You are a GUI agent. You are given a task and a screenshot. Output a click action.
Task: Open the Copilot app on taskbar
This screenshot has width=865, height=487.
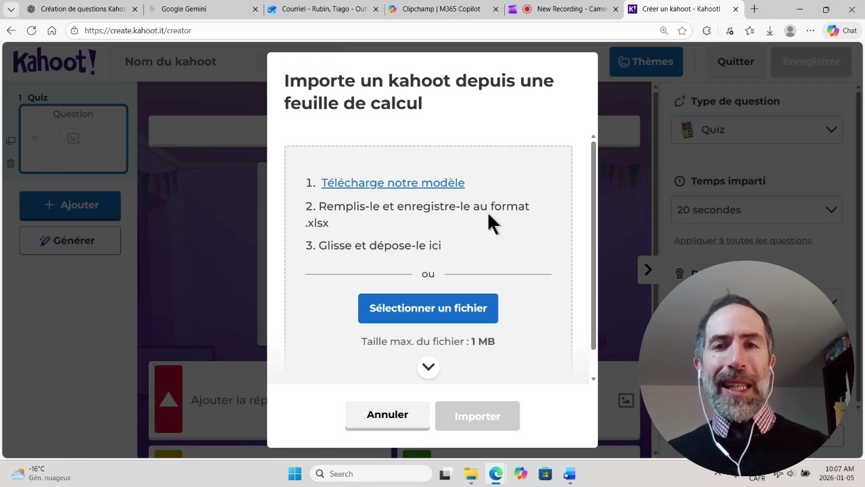pyautogui.click(x=520, y=474)
